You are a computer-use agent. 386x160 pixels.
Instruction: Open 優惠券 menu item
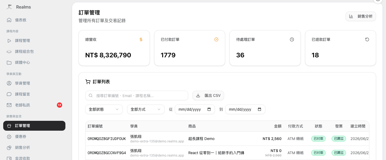point(34,137)
